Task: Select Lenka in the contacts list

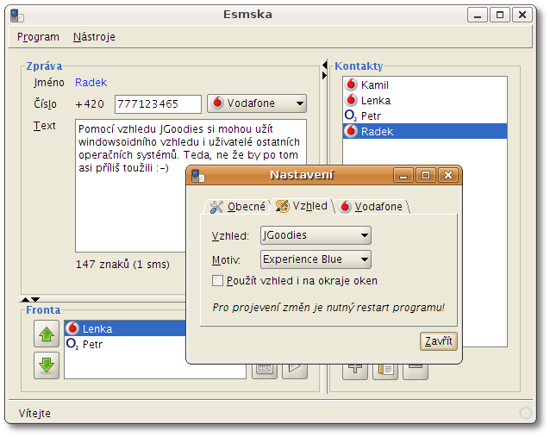Action: 425,100
